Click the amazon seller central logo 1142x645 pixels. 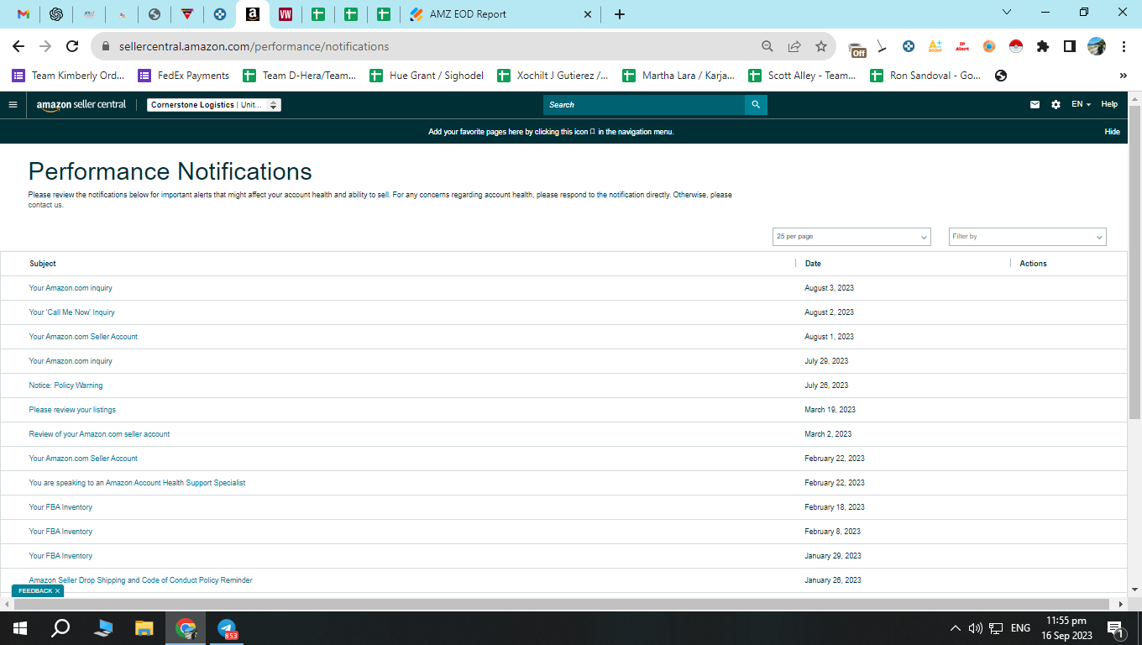coord(81,105)
